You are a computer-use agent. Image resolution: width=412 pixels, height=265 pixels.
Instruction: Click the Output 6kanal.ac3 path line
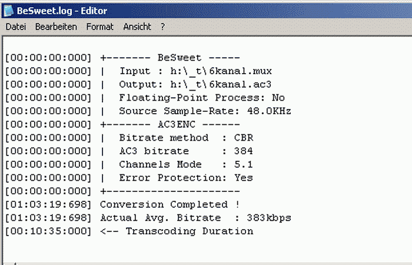coord(195,85)
